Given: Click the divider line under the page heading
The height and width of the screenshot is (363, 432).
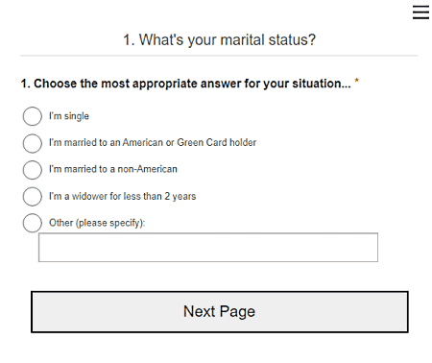Looking at the screenshot, I should pos(219,56).
